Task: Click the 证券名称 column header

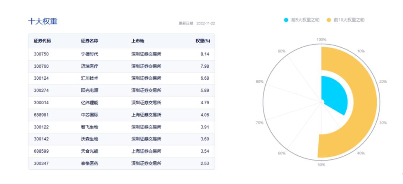Action: tap(90, 41)
